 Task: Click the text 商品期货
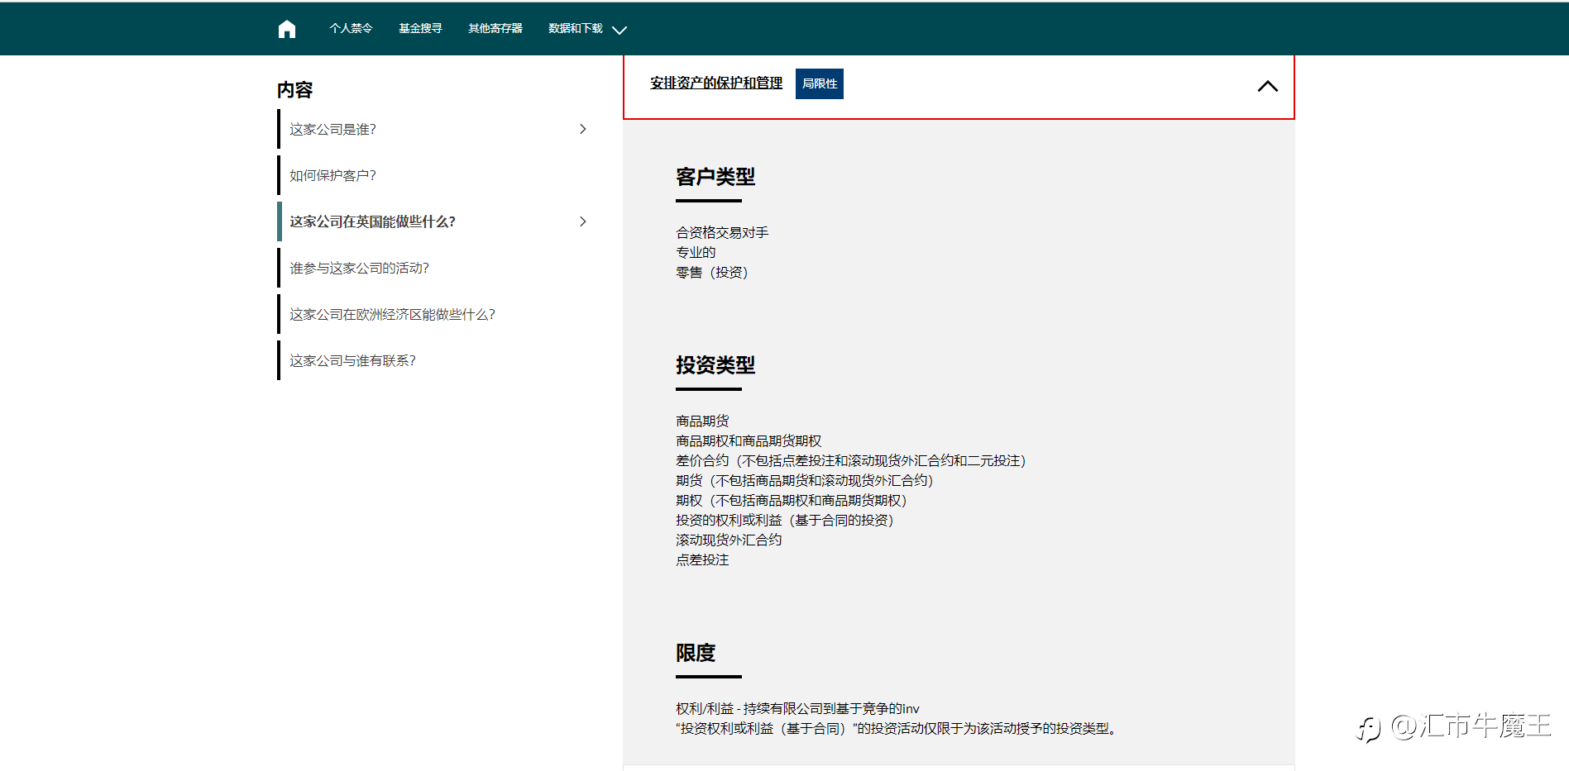click(702, 421)
